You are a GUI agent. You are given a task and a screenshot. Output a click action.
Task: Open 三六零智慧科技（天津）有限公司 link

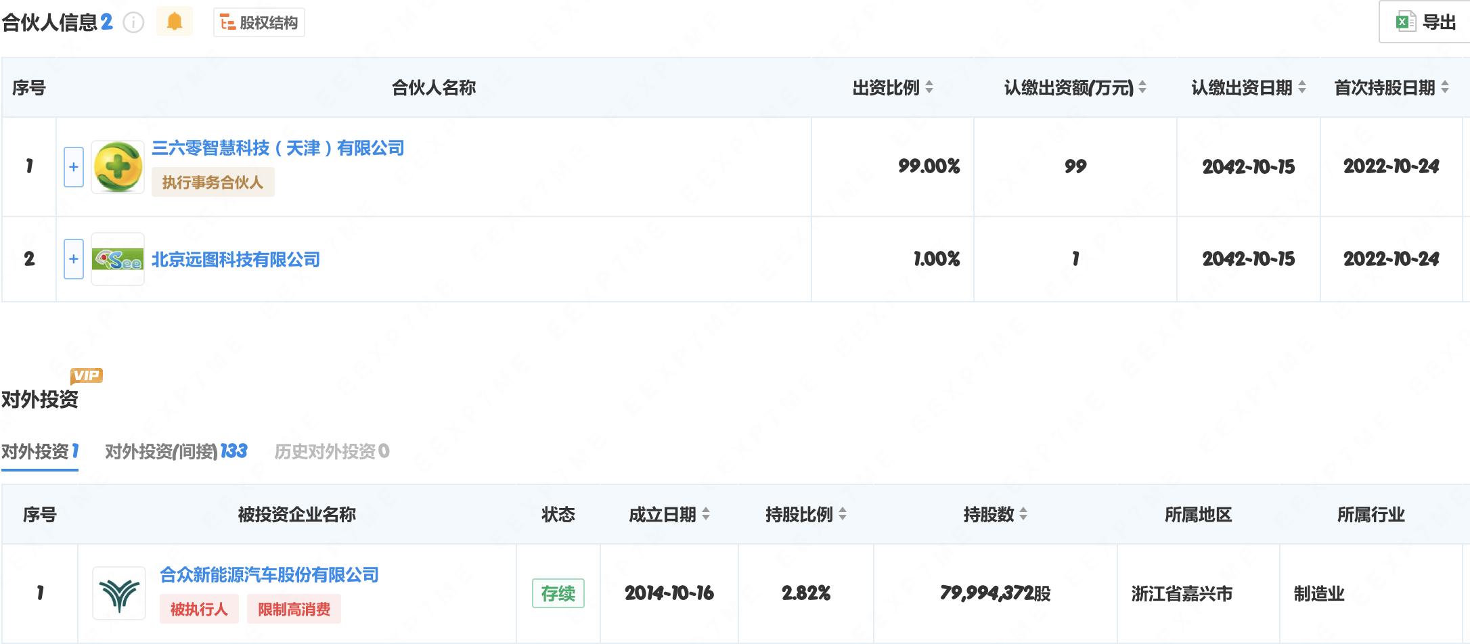point(277,148)
